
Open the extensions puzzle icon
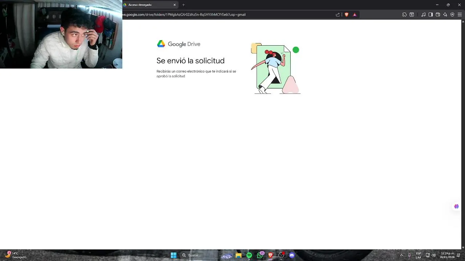404,14
